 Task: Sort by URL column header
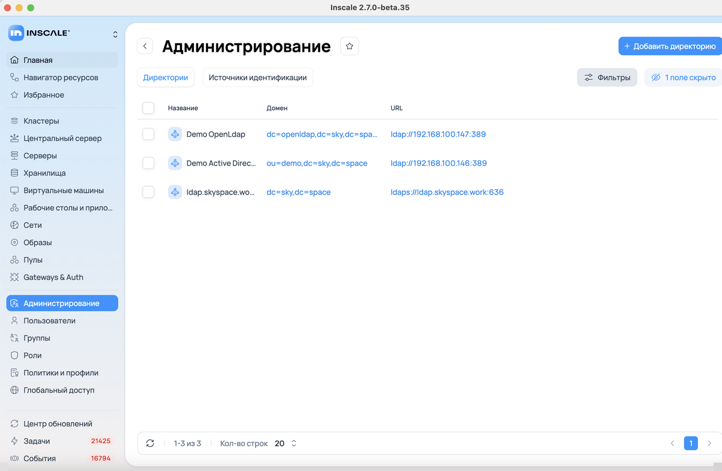pos(397,108)
